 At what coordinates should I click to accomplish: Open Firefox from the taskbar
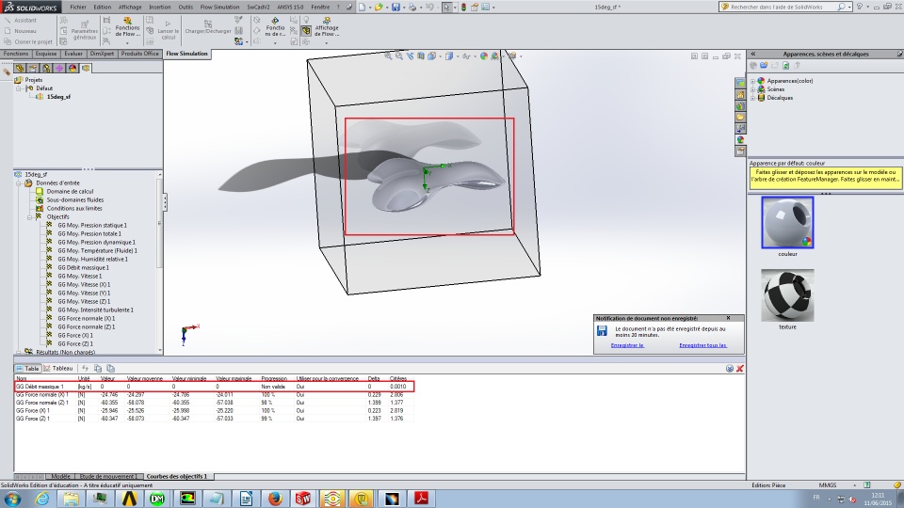(x=275, y=499)
